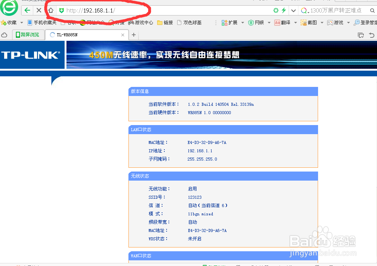Screen dimensions: 377x266
Task: Click LAN MAC address E4-D3-32-D9-A6-7A
Action: tap(207, 142)
